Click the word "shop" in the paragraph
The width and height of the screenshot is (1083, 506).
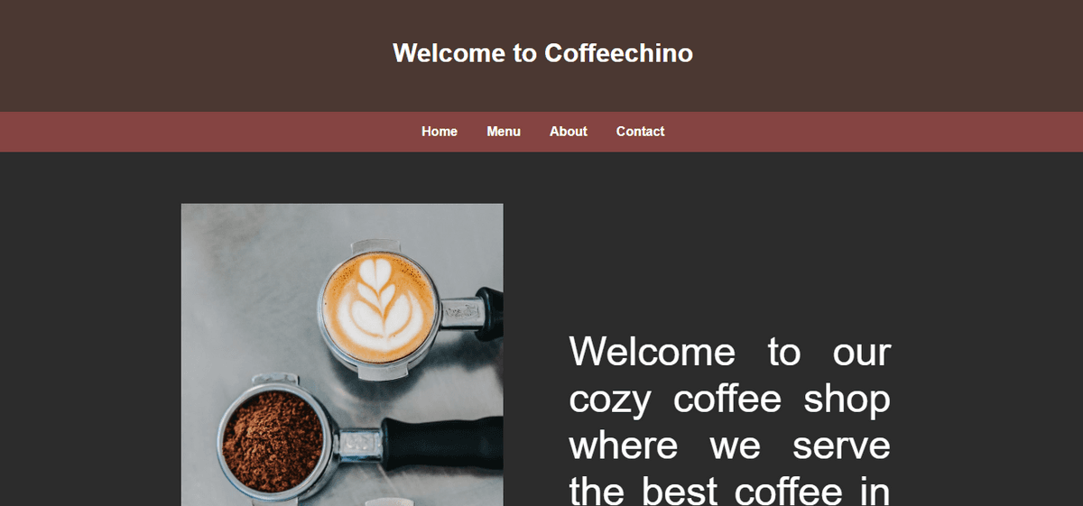(847, 398)
